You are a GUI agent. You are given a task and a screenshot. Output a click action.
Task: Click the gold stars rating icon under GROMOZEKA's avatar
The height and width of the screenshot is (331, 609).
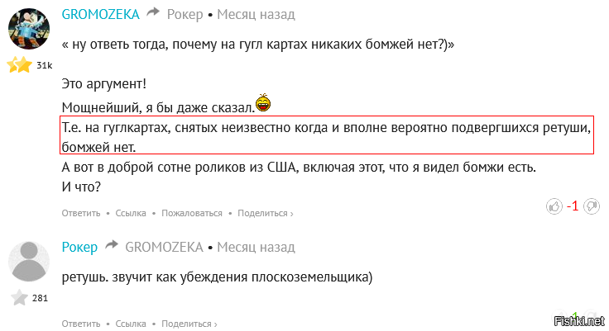tap(20, 64)
